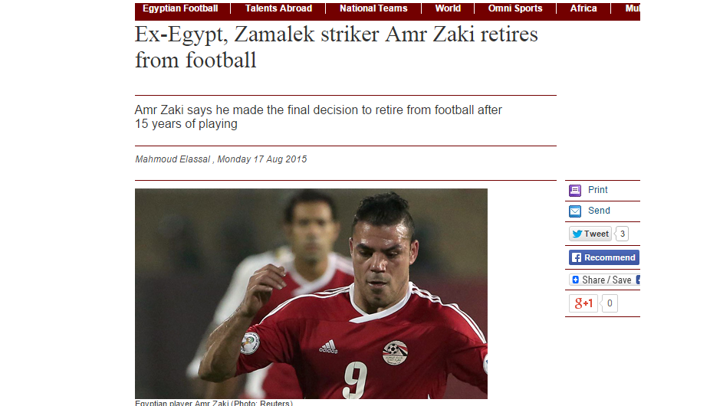Click the blue envelope Send icon
Image resolution: width=710 pixels, height=406 pixels.
tap(575, 211)
